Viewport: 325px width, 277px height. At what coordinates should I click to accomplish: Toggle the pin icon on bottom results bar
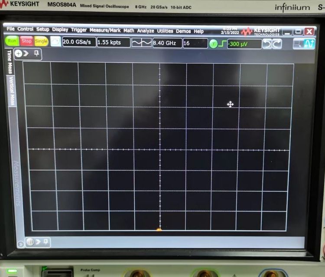pos(45,241)
